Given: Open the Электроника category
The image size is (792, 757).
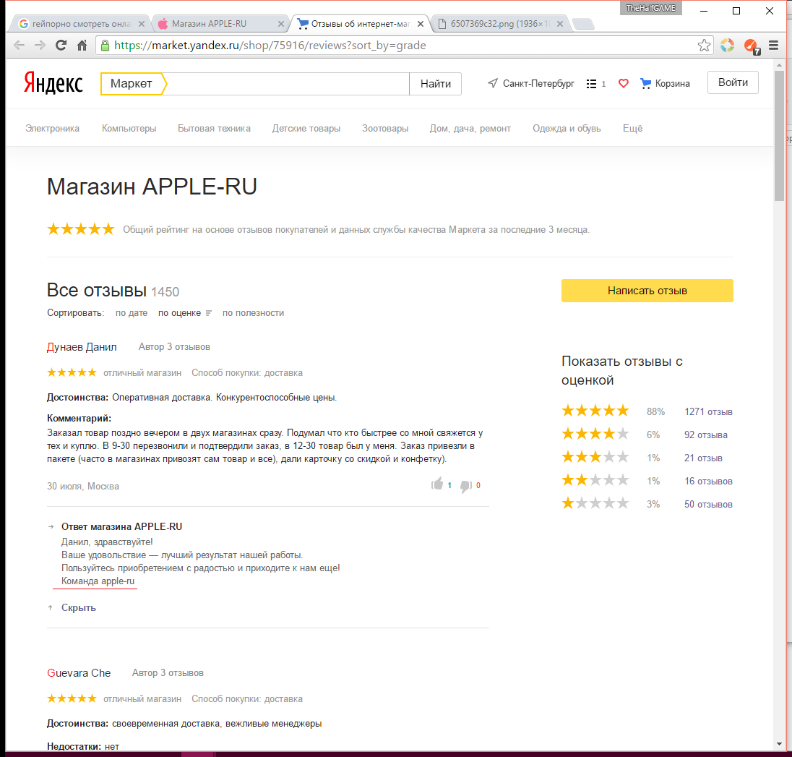Looking at the screenshot, I should tap(52, 129).
